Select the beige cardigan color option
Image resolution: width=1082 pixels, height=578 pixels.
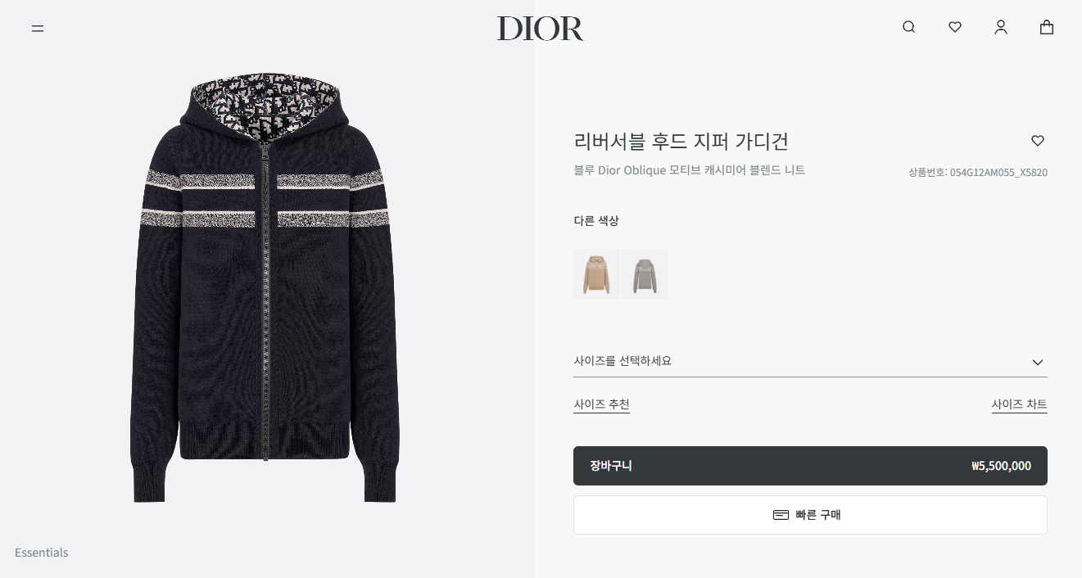pos(596,274)
